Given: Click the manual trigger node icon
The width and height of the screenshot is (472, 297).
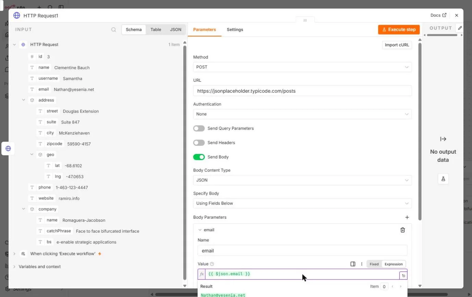Looking at the screenshot, I should [23, 254].
